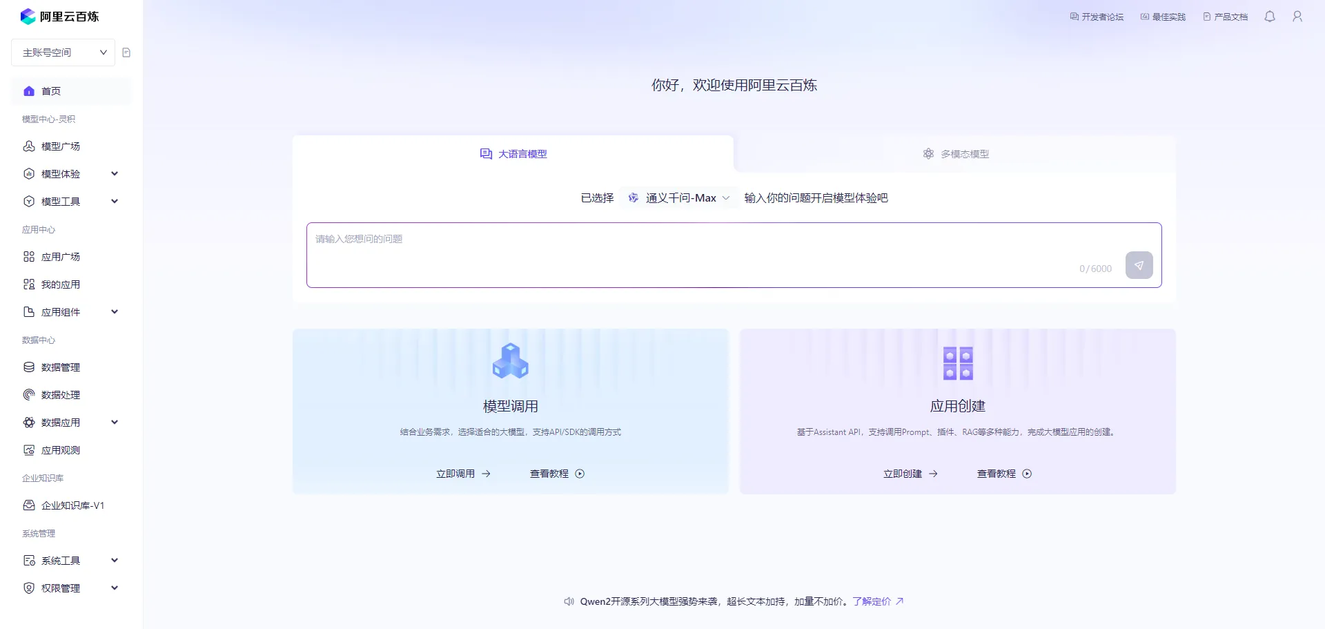This screenshot has width=1325, height=629.
Task: Open notifications bell icon
Action: (x=1270, y=17)
